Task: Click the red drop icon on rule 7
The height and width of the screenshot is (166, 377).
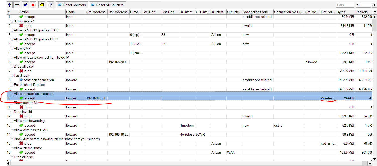Action: tap(21, 71)
